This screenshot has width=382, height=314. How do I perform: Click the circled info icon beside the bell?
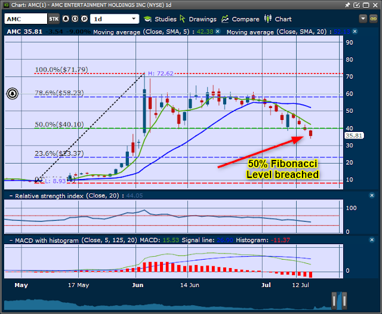tap(75, 19)
